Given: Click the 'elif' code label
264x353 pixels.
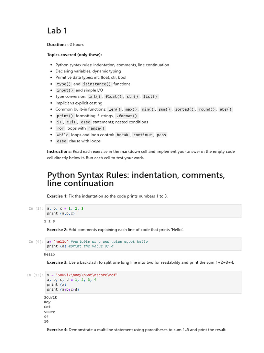Looking at the screenshot, I should [71, 122].
